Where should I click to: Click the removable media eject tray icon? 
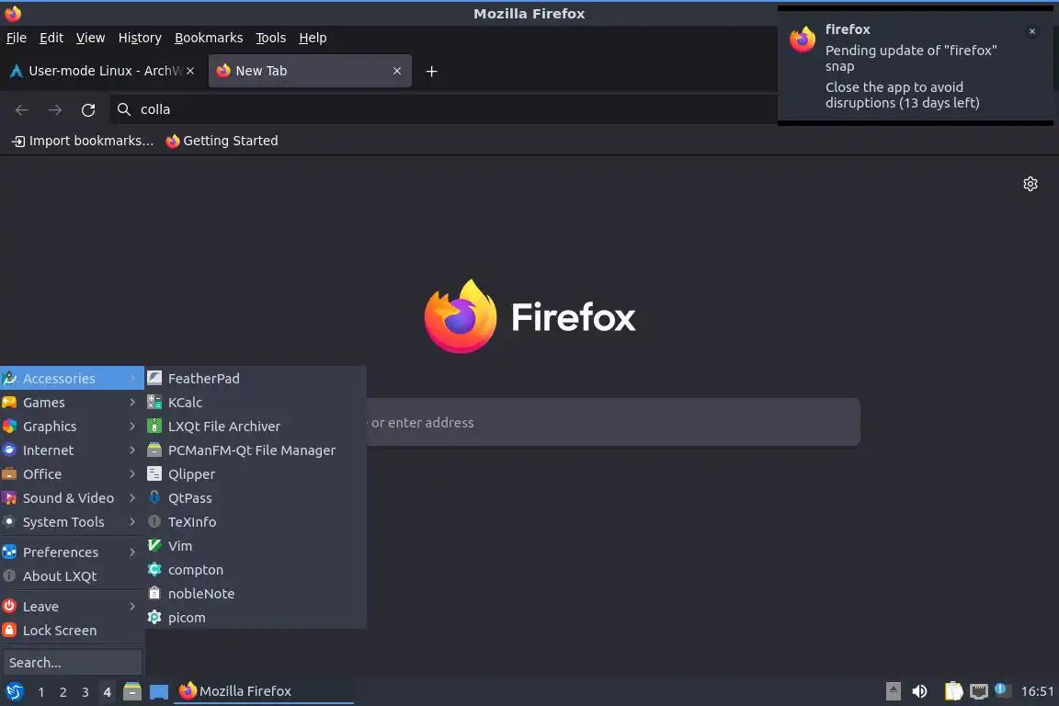coord(893,691)
